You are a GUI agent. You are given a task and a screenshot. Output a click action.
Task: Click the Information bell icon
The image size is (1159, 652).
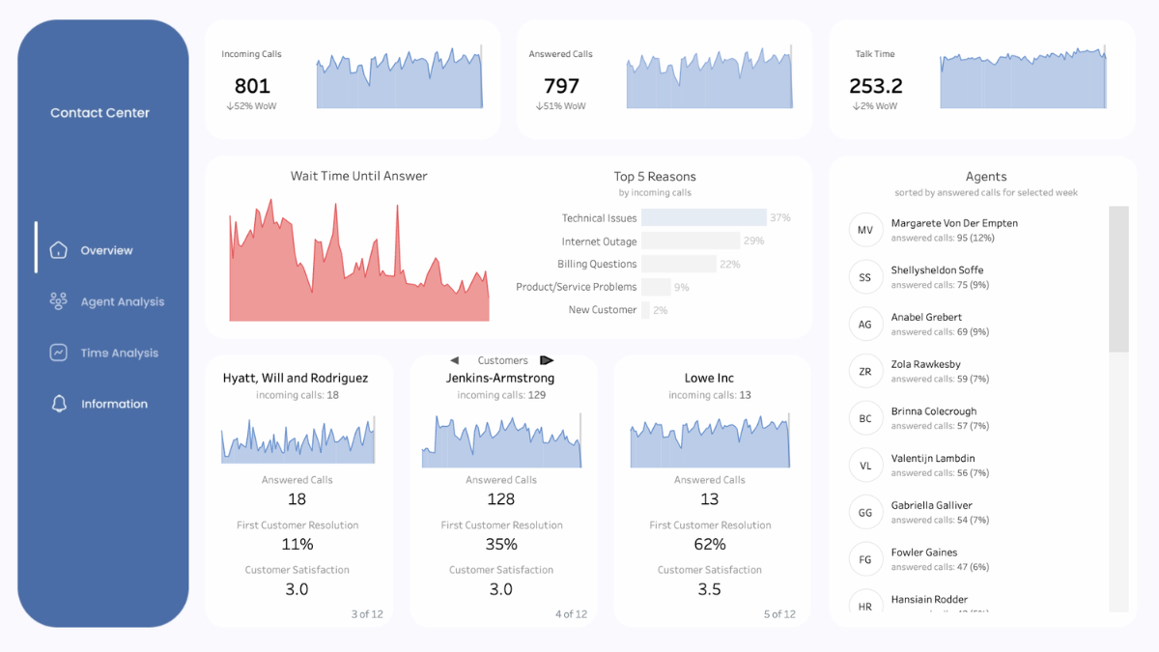point(58,404)
